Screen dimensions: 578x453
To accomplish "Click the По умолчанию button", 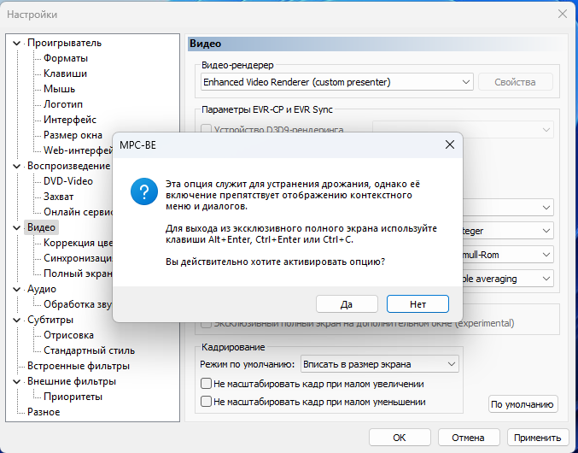I will coord(523,404).
